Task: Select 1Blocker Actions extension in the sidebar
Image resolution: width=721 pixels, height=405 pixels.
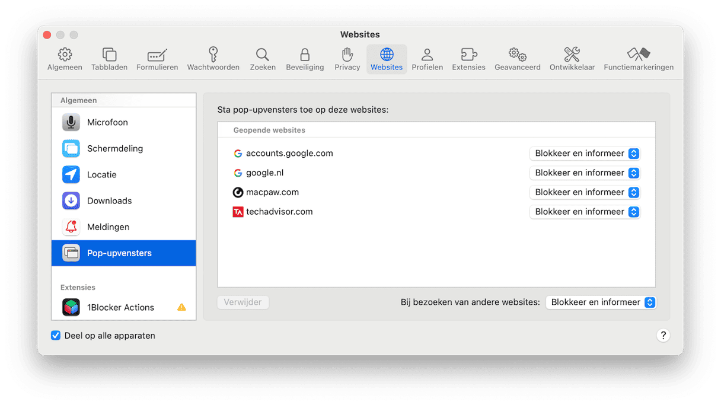Action: [x=123, y=307]
